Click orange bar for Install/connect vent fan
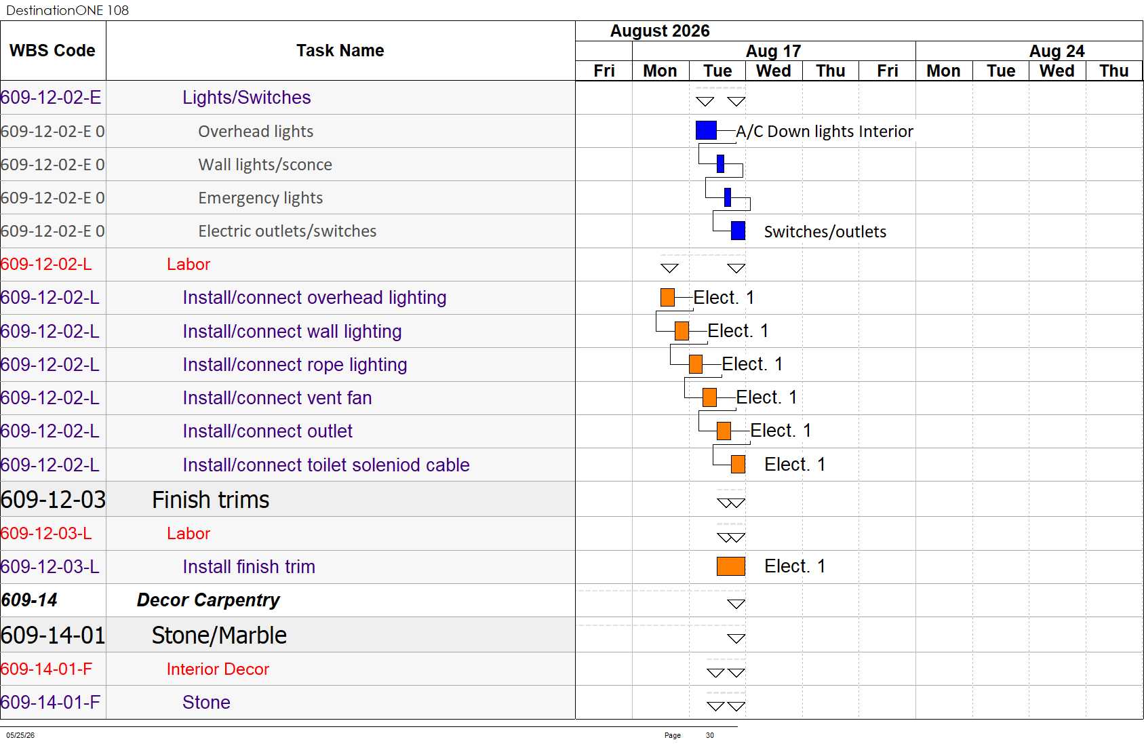The height and width of the screenshot is (744, 1144). coord(710,397)
